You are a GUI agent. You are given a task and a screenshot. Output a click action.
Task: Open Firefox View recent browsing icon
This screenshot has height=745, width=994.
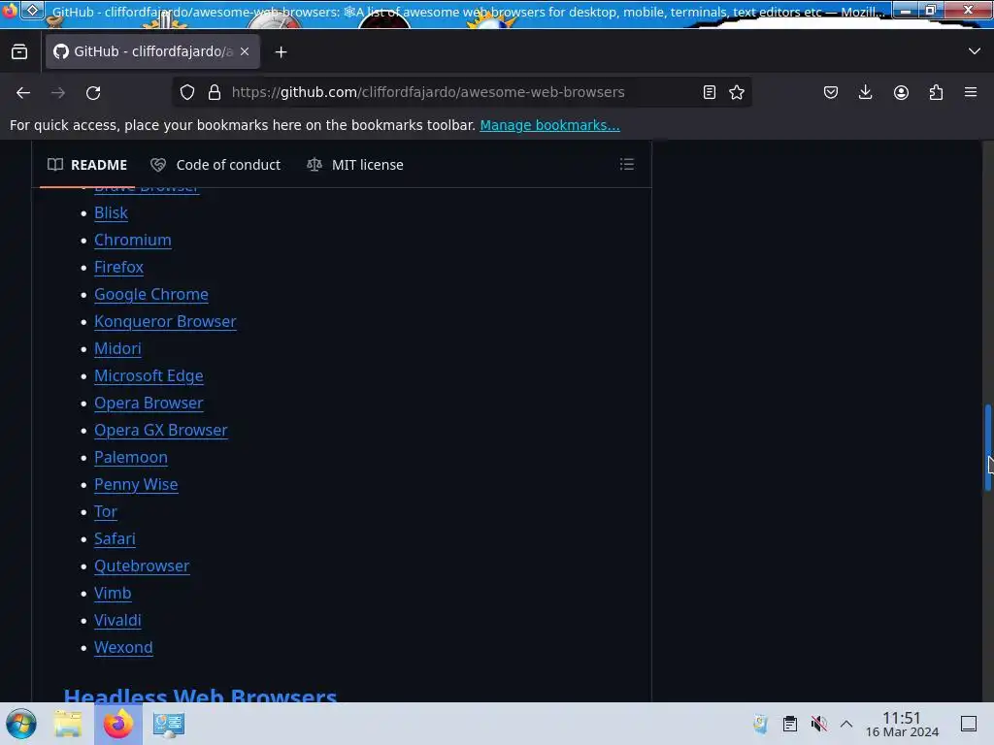click(19, 51)
